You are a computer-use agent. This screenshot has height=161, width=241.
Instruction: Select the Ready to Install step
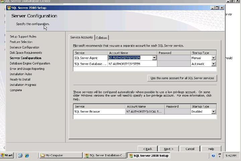(20, 79)
